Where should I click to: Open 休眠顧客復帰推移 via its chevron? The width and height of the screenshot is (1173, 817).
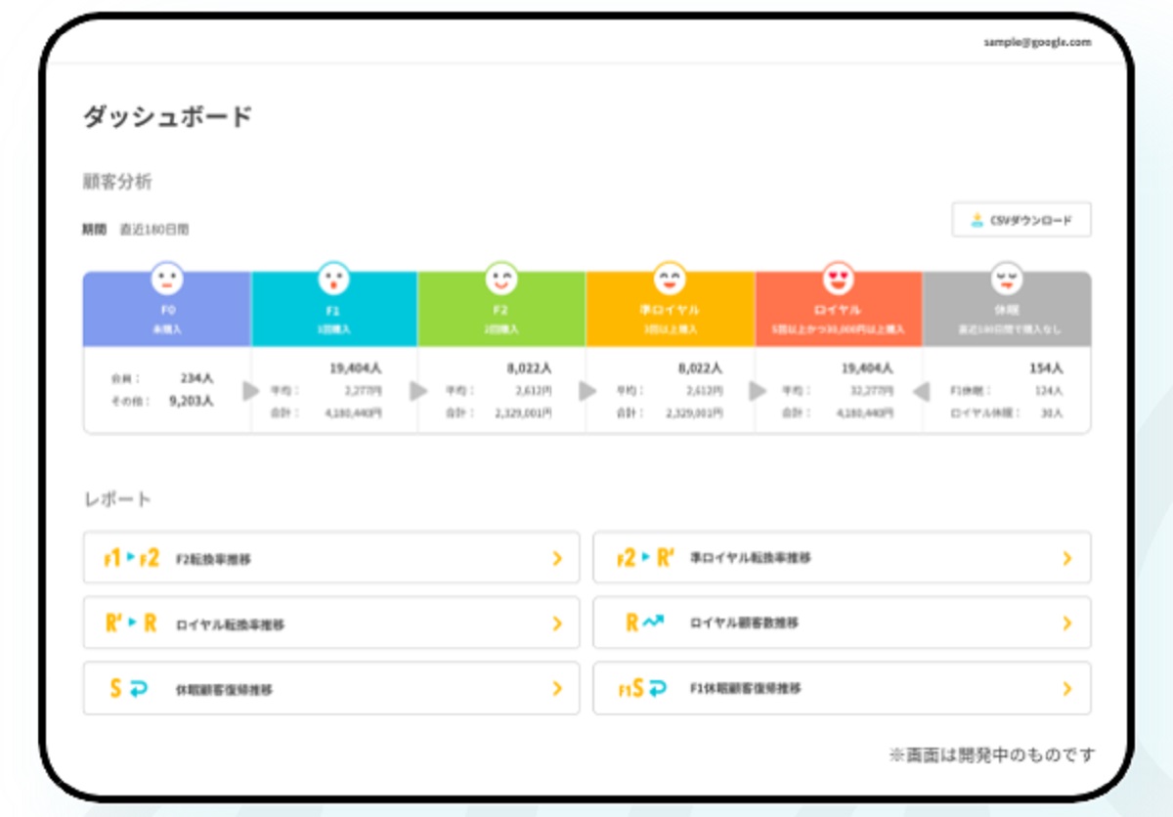point(557,689)
